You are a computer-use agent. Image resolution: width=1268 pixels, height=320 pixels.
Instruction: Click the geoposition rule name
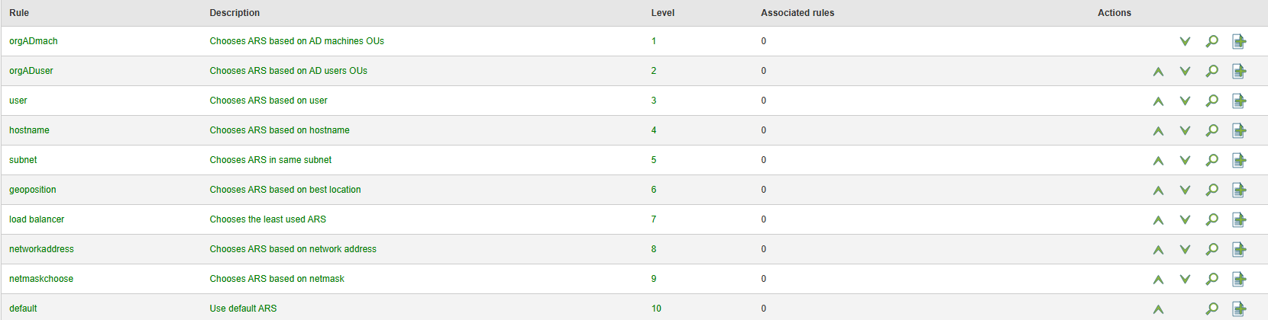(33, 190)
